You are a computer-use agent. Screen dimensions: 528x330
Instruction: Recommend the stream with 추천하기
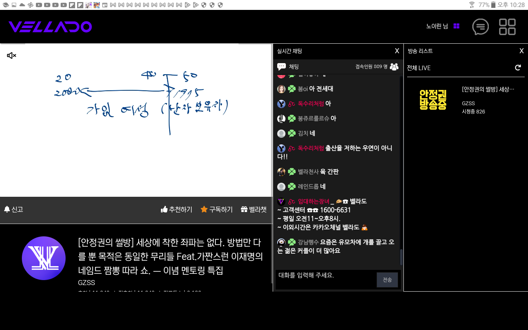(x=177, y=209)
